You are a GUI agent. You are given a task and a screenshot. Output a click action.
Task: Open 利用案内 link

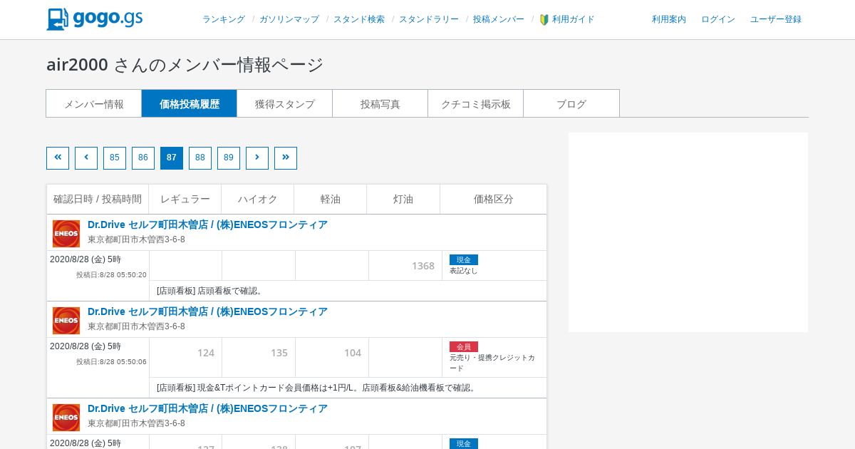click(x=669, y=20)
